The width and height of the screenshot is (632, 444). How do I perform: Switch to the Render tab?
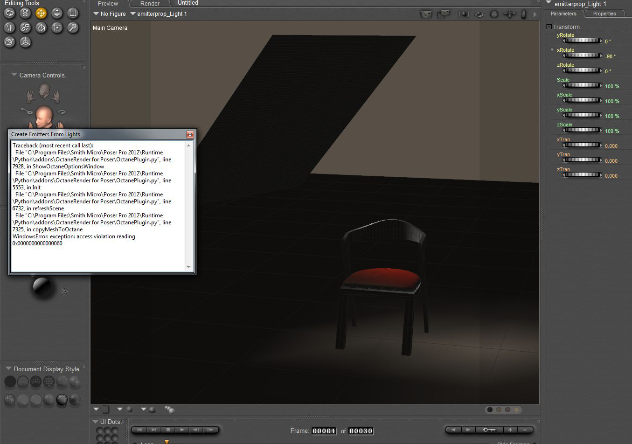click(150, 3)
